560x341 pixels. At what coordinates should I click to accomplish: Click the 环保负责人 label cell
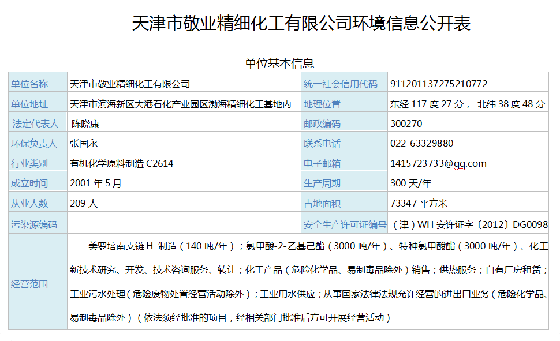[x=38, y=141]
